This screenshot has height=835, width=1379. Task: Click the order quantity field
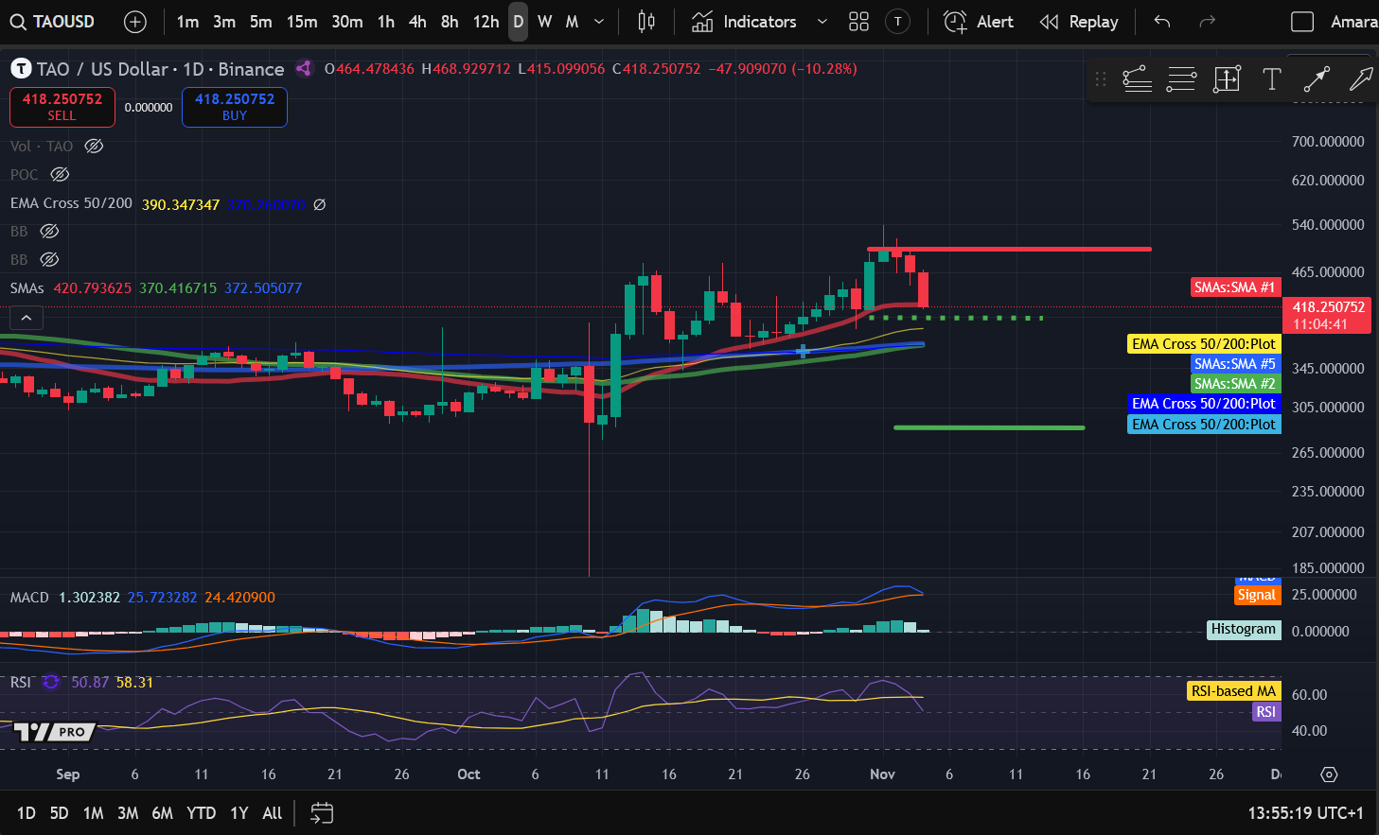click(148, 107)
